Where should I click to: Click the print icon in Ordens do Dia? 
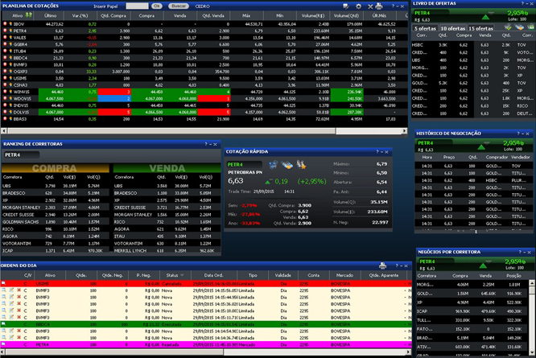382,265
